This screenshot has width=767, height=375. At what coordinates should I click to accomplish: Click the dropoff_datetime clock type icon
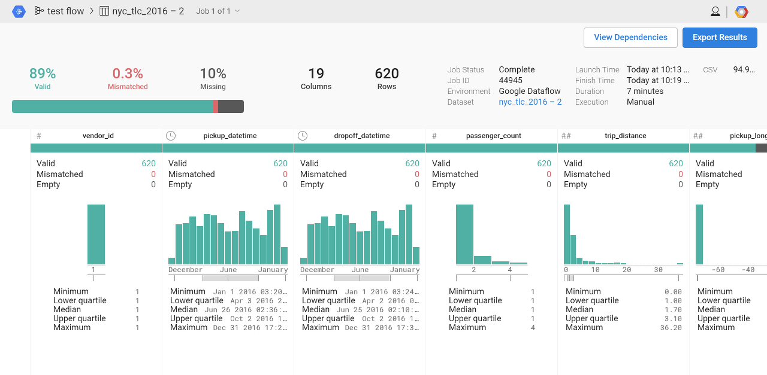tap(303, 136)
